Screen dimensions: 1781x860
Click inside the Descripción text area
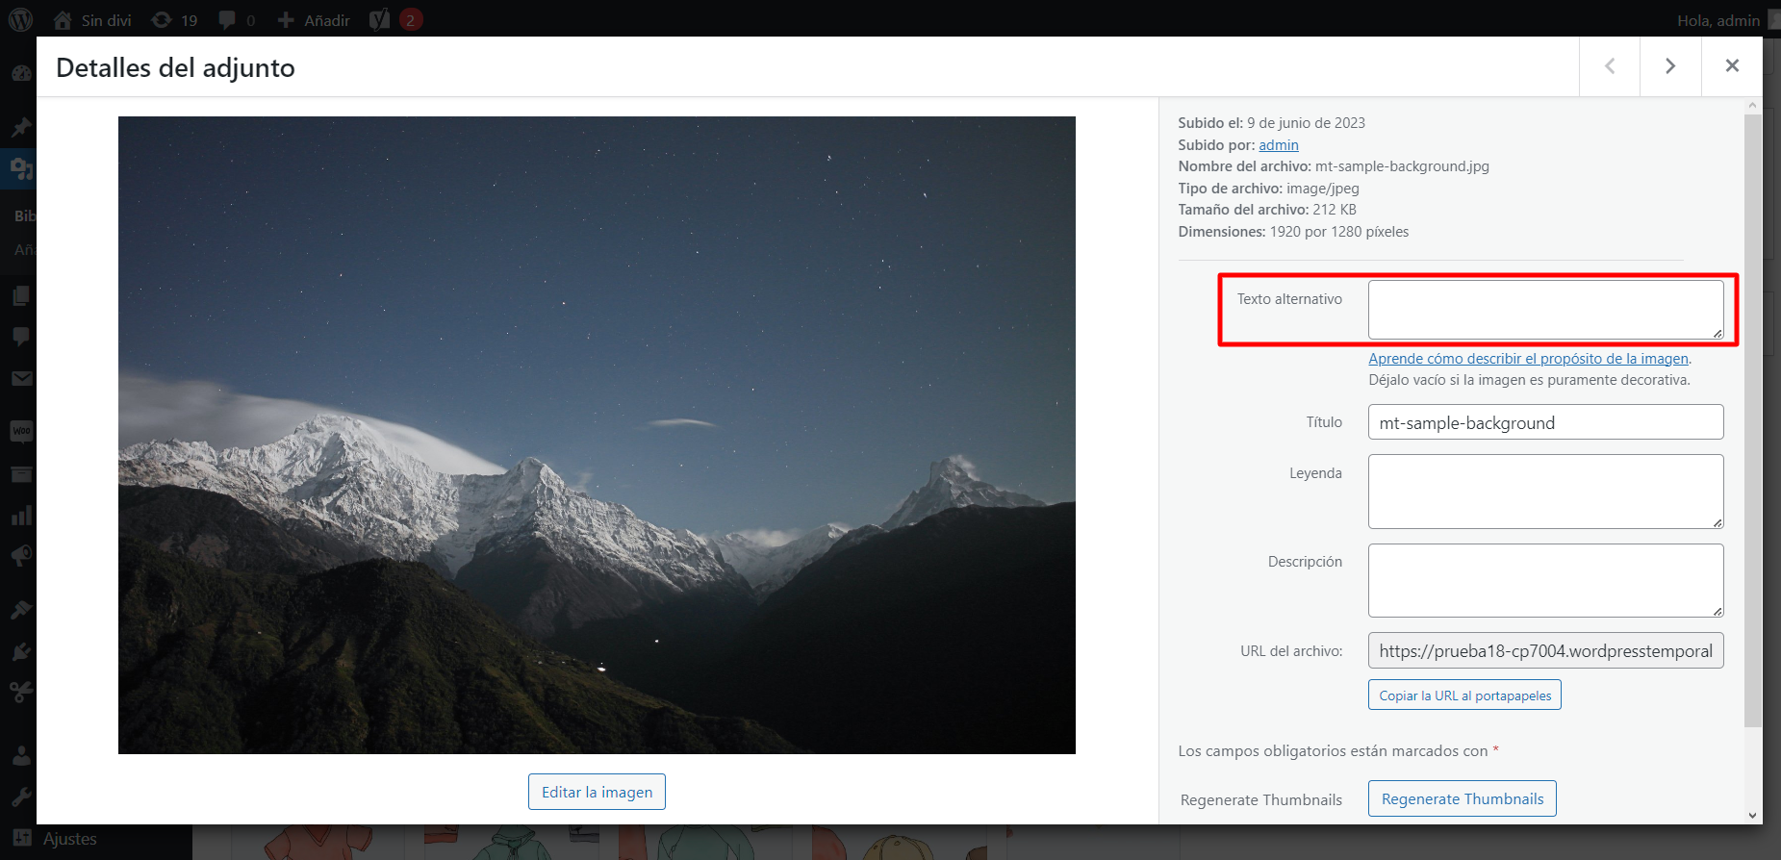click(x=1545, y=580)
